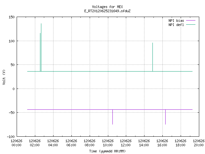Click the x-axis tick label 120626 18:00
Screen dimensions: 205x154
click(x=180, y=143)
